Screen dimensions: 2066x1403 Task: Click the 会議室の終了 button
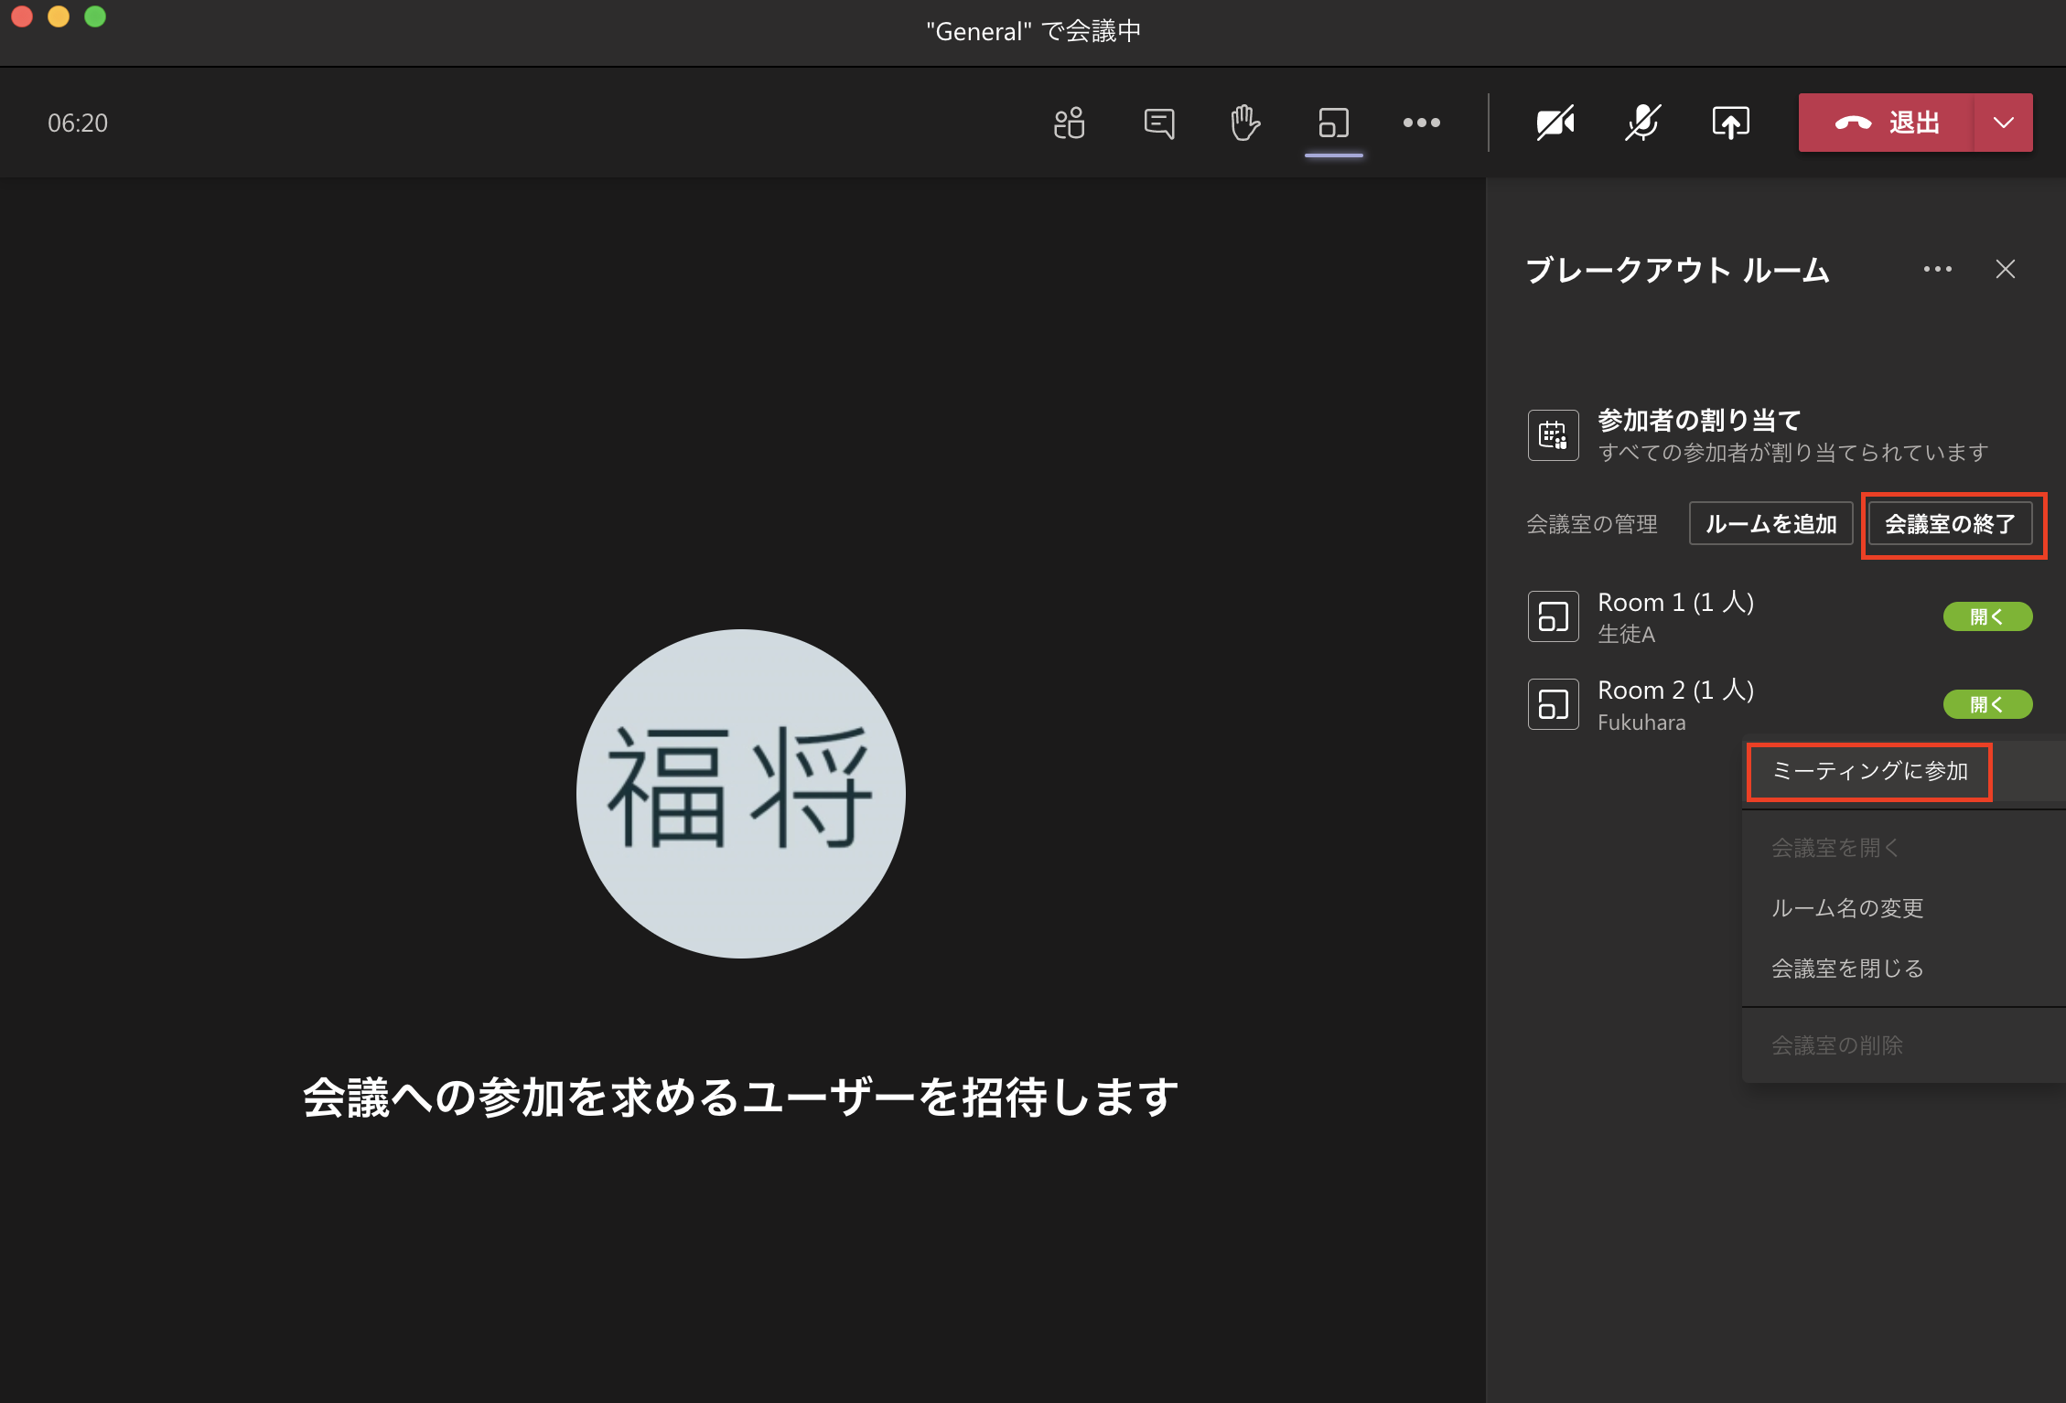pyautogui.click(x=1953, y=524)
